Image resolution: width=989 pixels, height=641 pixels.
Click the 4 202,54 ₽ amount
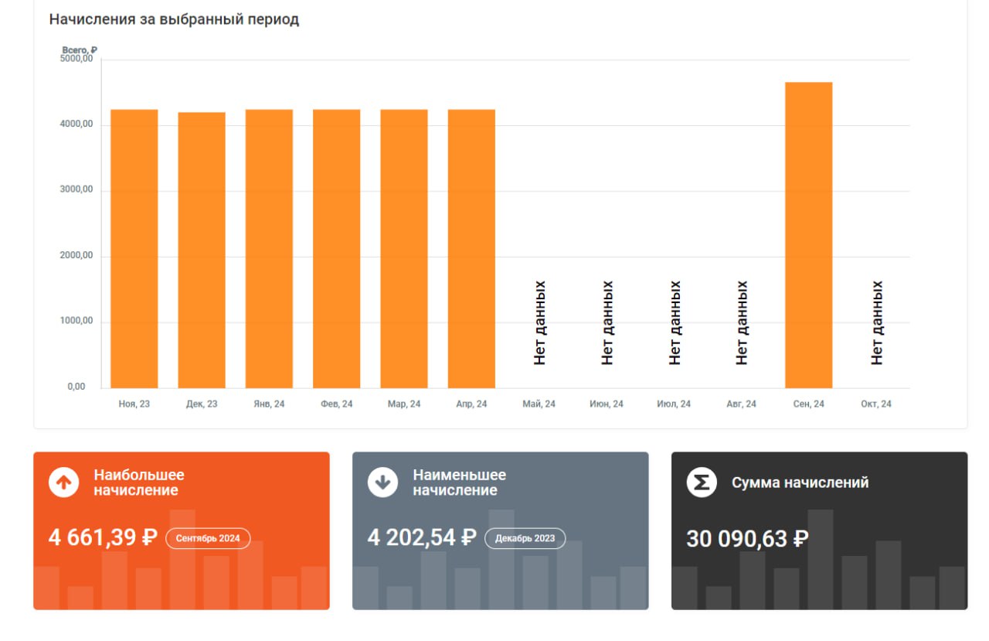pos(421,537)
